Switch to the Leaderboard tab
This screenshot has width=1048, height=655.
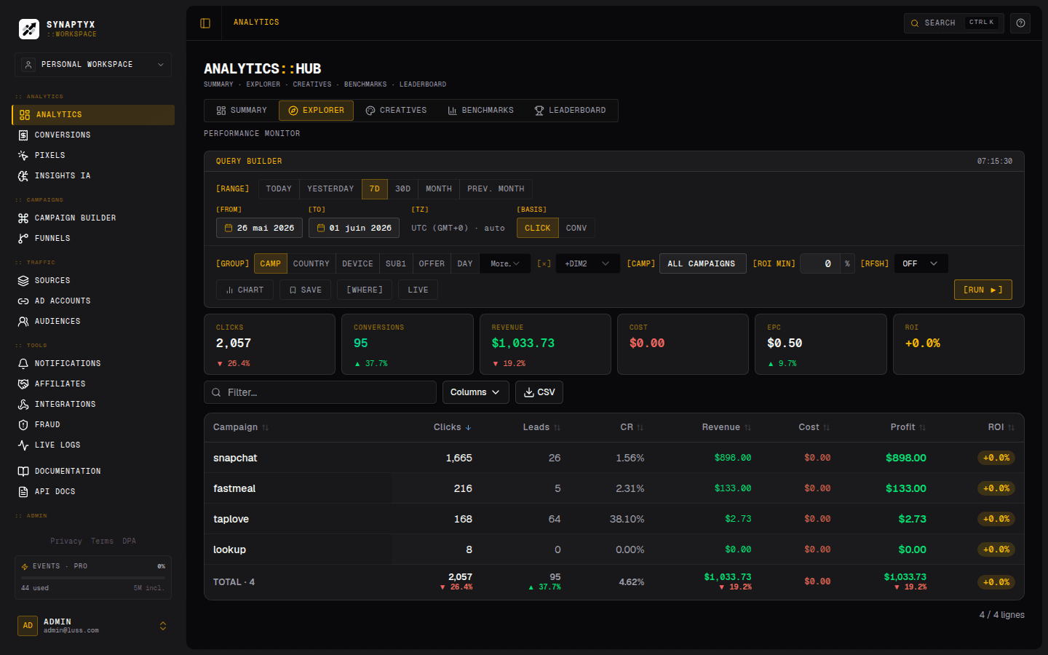(x=570, y=111)
